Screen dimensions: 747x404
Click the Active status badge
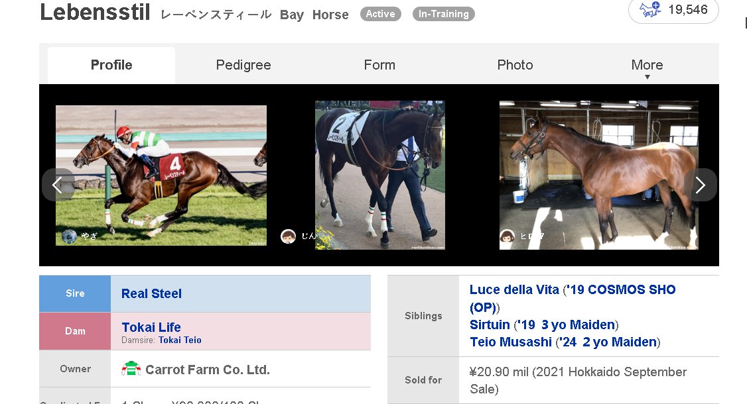pos(380,14)
